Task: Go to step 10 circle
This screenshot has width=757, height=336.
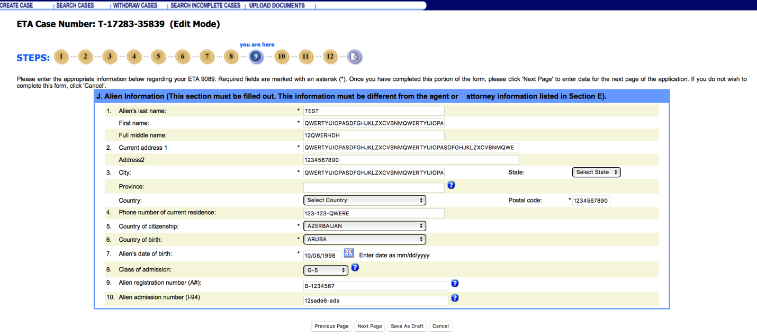Action: [281, 57]
